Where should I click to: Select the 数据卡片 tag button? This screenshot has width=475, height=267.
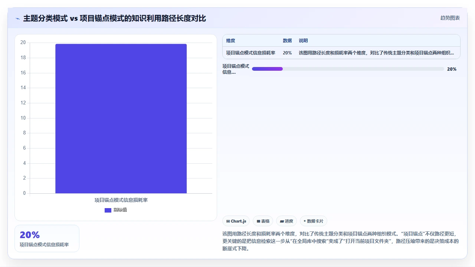[x=314, y=221]
